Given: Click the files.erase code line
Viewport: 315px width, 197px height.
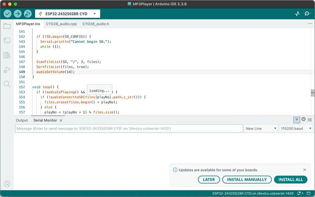Looking at the screenshot, I should point(81,102).
